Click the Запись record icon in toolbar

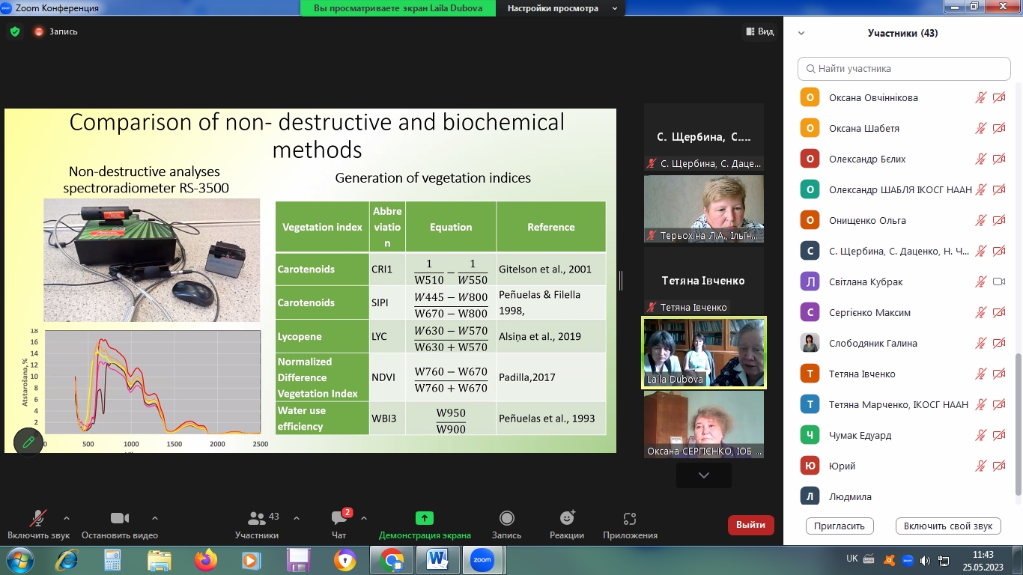[507, 518]
